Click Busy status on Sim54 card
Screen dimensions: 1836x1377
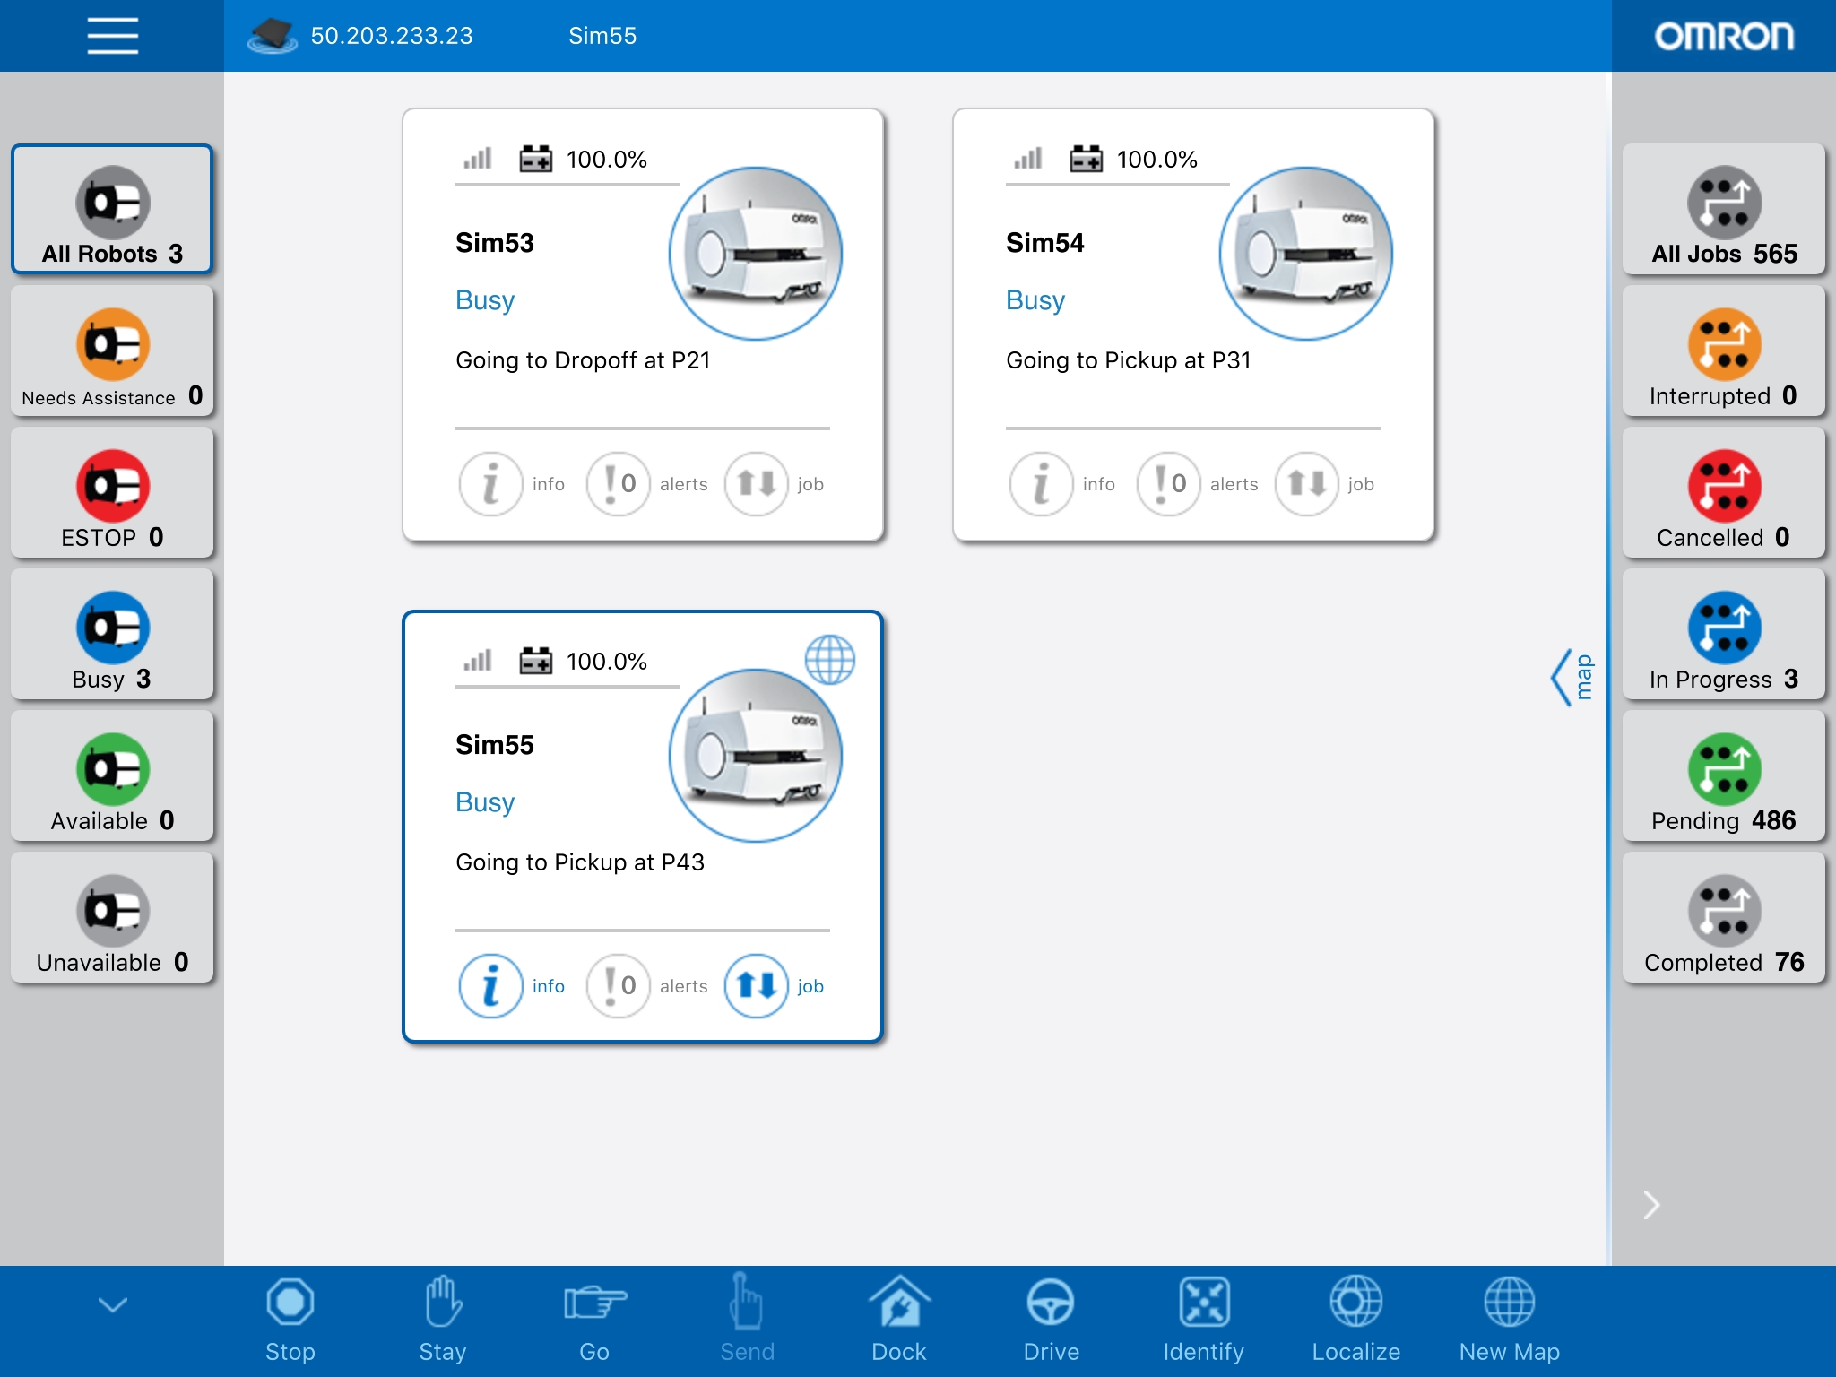click(x=1035, y=300)
